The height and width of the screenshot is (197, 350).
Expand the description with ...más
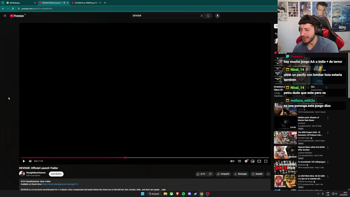pyautogui.click(x=164, y=190)
